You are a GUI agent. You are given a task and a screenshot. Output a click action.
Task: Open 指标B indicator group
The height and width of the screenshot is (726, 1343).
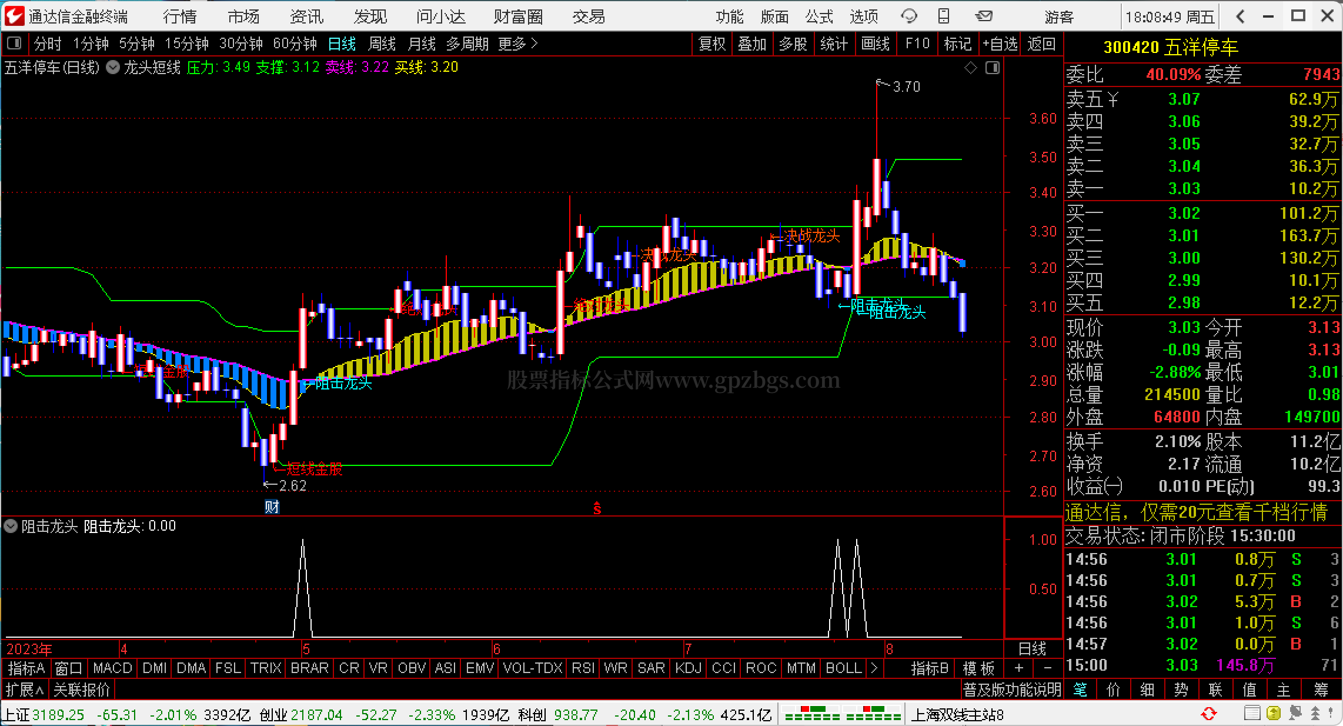(930, 668)
